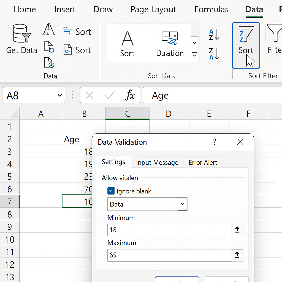The height and width of the screenshot is (282, 282).
Task: Open the Home ribbon tab
Action: pyautogui.click(x=25, y=9)
